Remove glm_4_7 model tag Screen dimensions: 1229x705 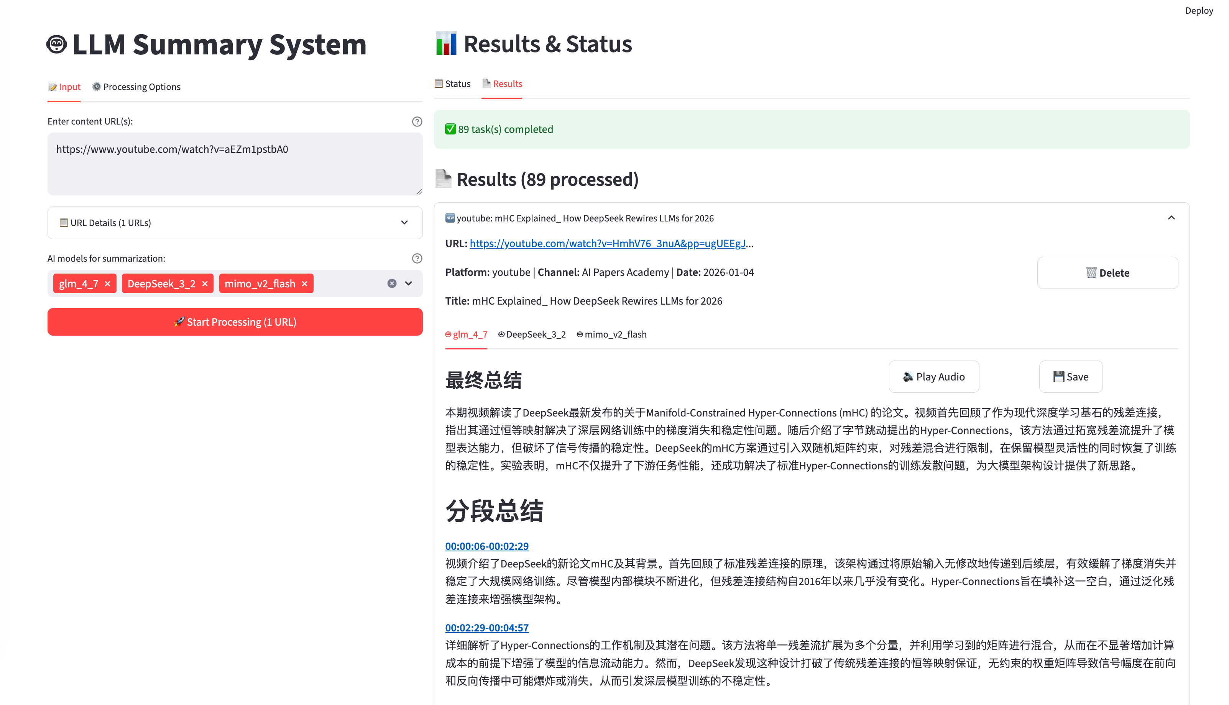108,284
